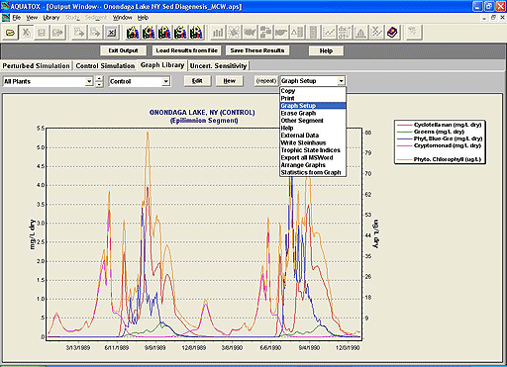
Task: Click the delta symbol toolbar icon
Action: point(297,33)
